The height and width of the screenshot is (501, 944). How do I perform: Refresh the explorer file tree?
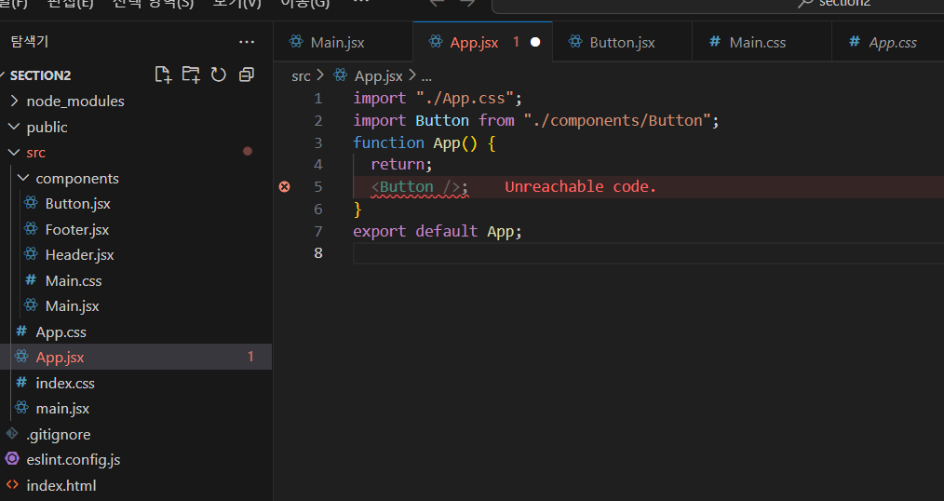coord(219,74)
